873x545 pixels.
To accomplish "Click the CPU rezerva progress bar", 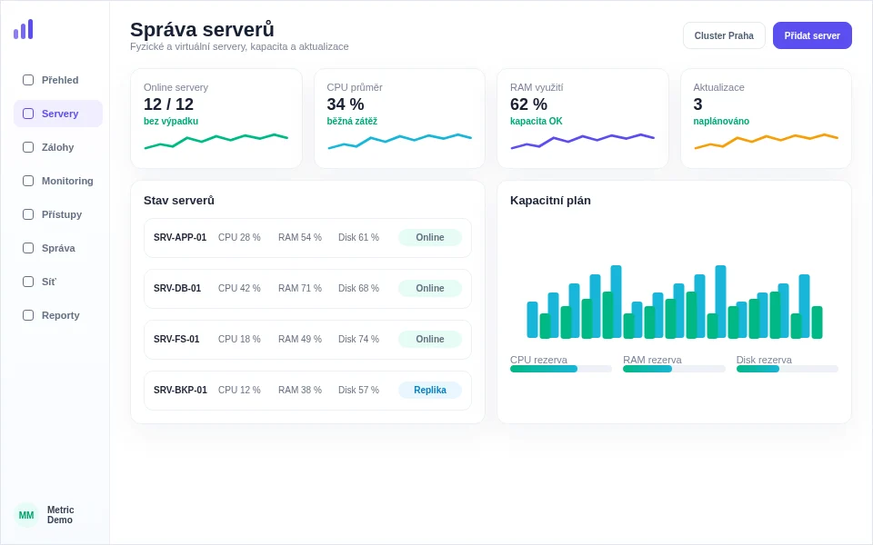I will click(x=561, y=369).
